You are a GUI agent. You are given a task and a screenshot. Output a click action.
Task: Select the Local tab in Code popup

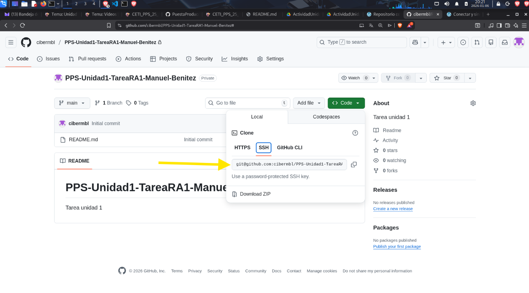click(257, 117)
